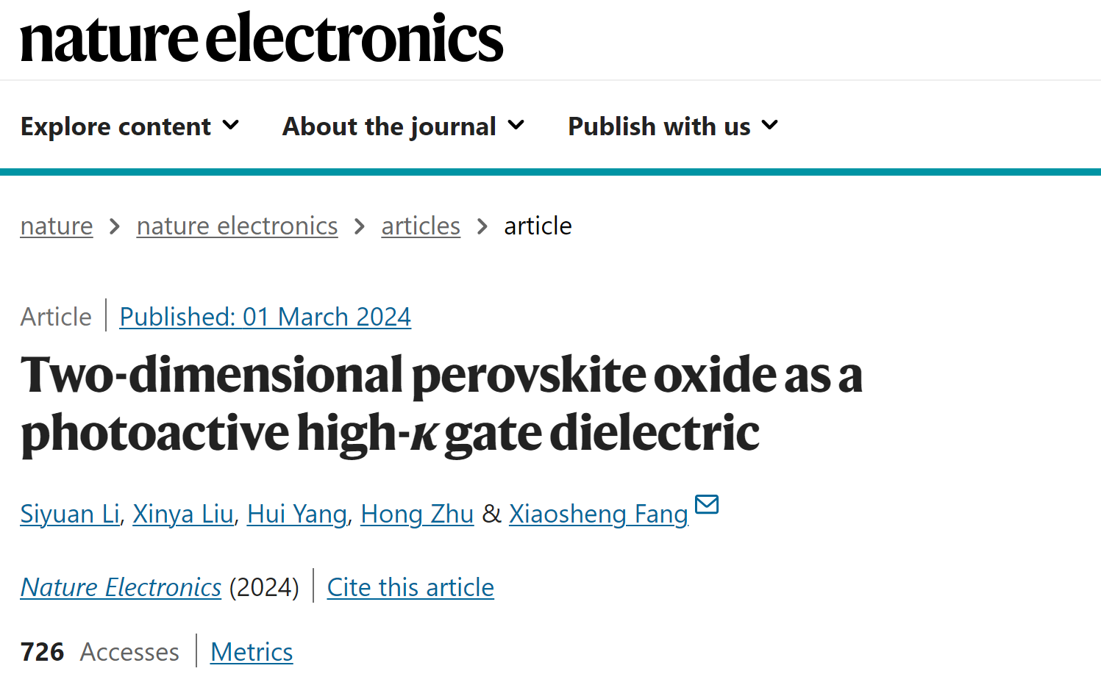
Task: Click Cite this article
Action: click(x=410, y=587)
